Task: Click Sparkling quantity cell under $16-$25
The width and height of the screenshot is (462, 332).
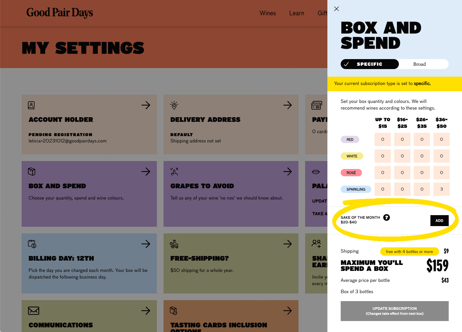Action: (402, 189)
